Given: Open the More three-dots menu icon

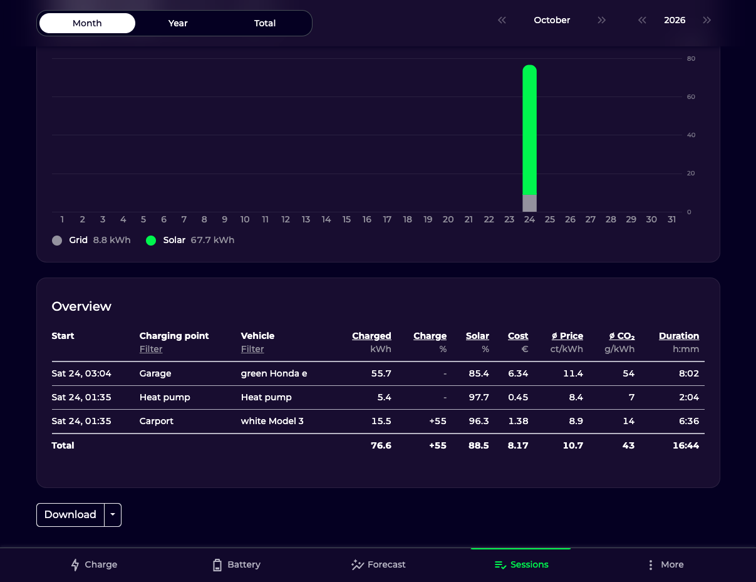Looking at the screenshot, I should (651, 564).
